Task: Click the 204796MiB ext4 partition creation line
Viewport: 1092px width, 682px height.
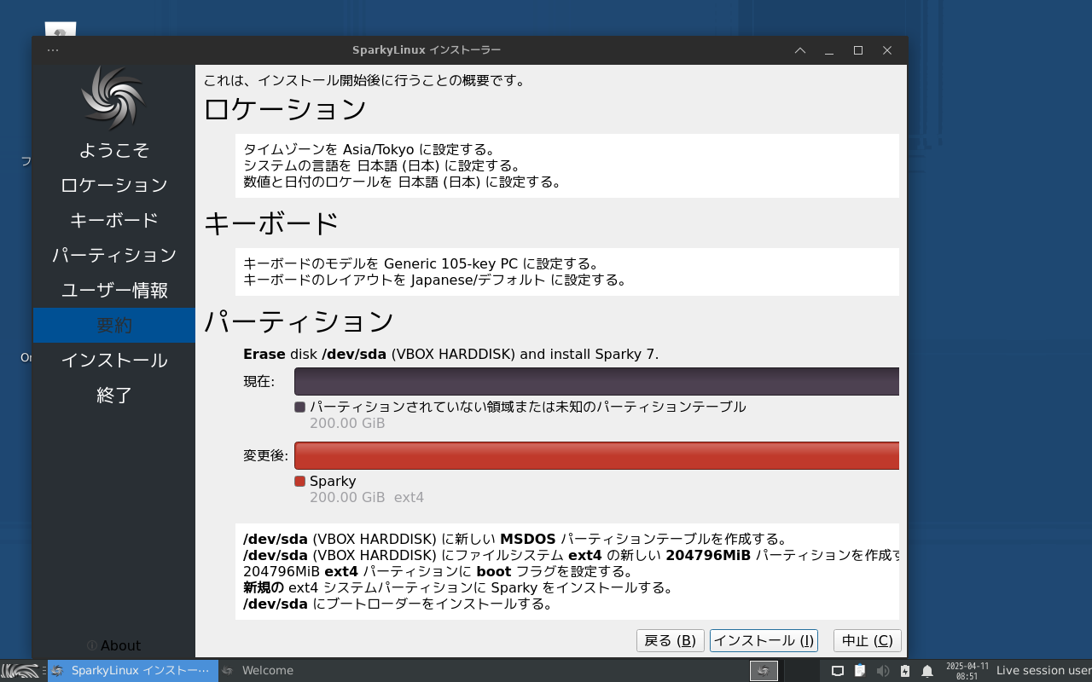Action: pos(571,555)
